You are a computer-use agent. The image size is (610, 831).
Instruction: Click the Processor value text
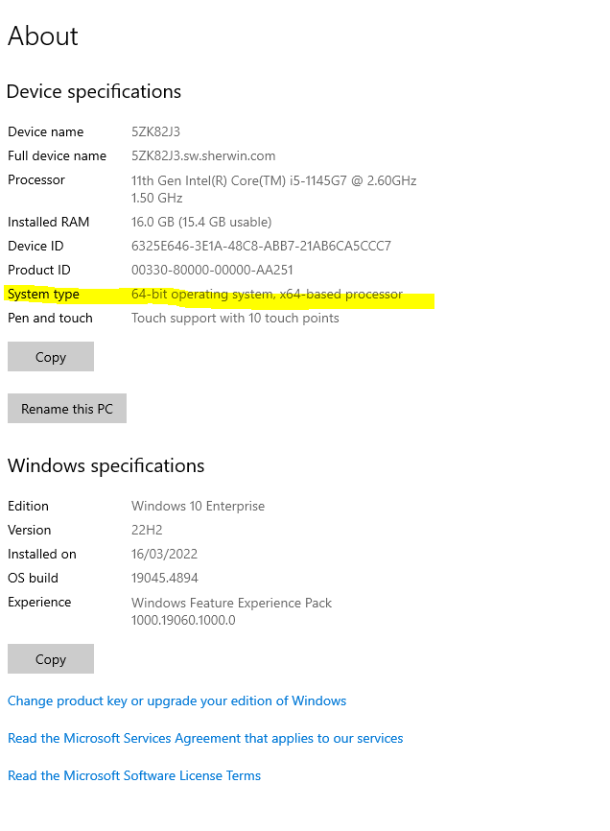click(x=274, y=180)
